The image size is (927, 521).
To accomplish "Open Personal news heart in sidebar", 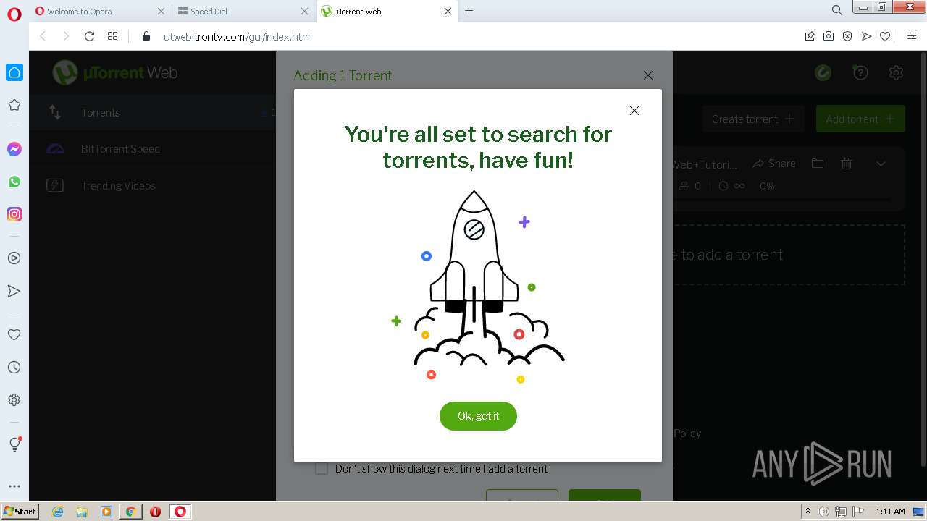I will pyautogui.click(x=14, y=335).
